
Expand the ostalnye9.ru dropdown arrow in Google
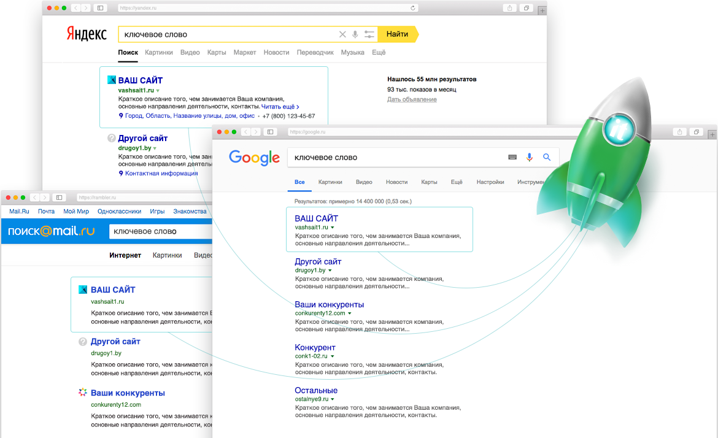(333, 399)
